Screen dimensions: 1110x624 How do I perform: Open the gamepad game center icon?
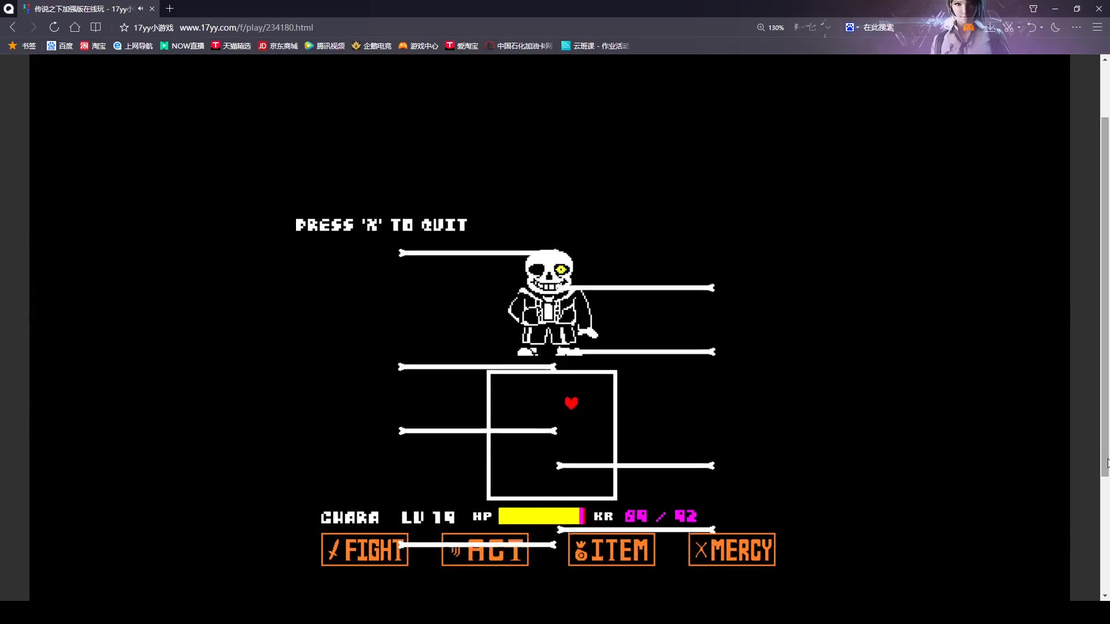(x=970, y=27)
